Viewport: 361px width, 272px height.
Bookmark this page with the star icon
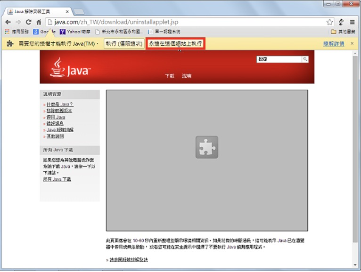tap(329, 22)
